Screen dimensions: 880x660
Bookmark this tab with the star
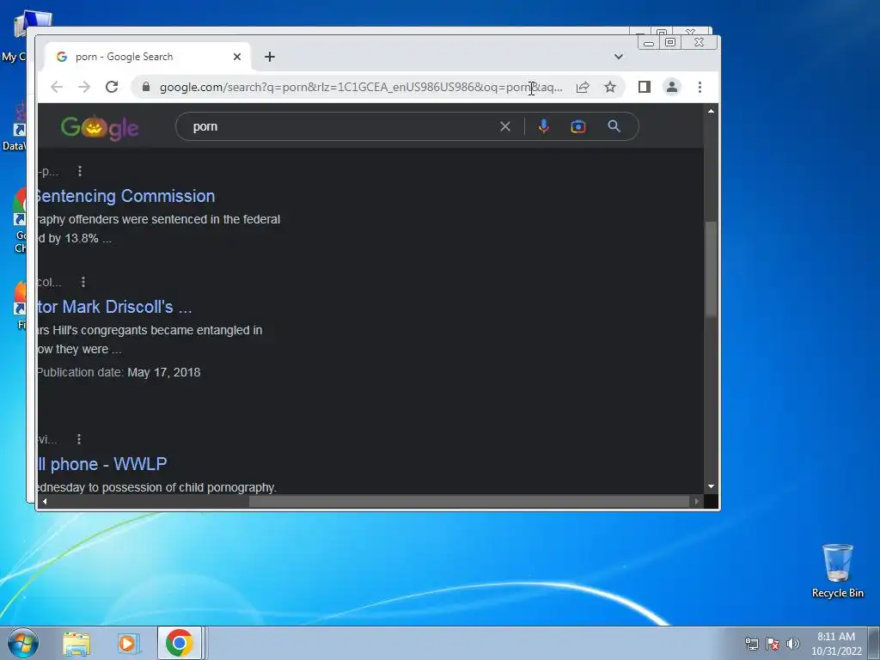pyautogui.click(x=610, y=87)
